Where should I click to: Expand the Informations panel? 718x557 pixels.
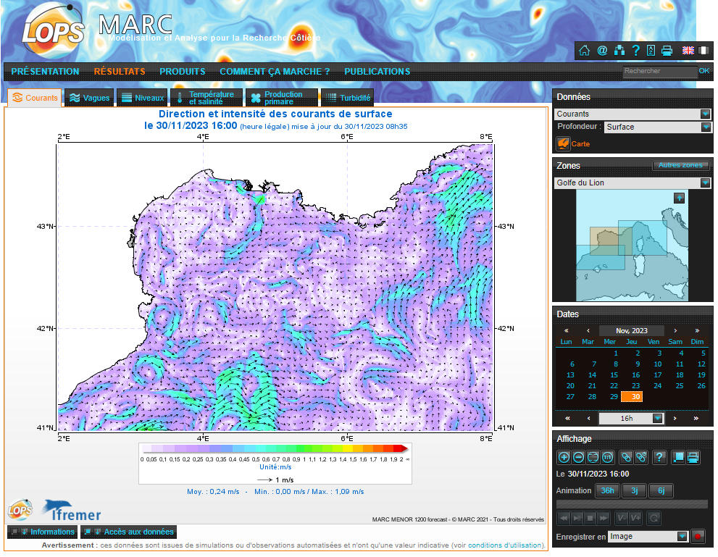pos(43,532)
